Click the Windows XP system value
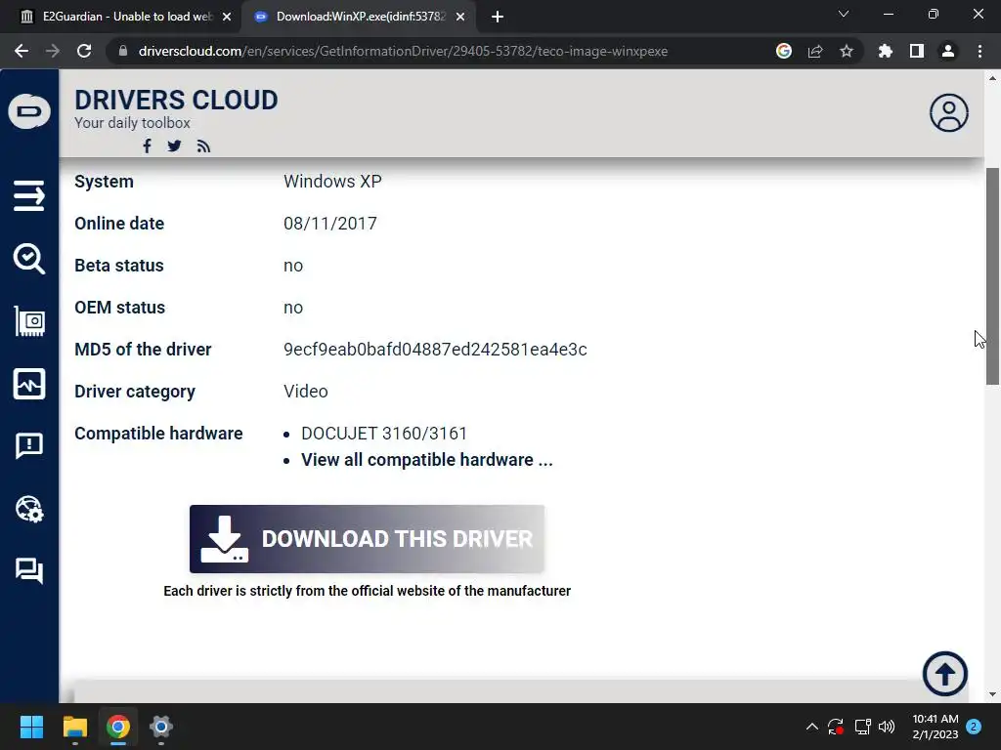 pyautogui.click(x=332, y=181)
